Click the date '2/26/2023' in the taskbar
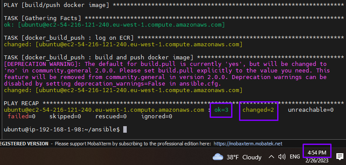Image resolution: width=346 pixels, height=165 pixels. point(317,161)
